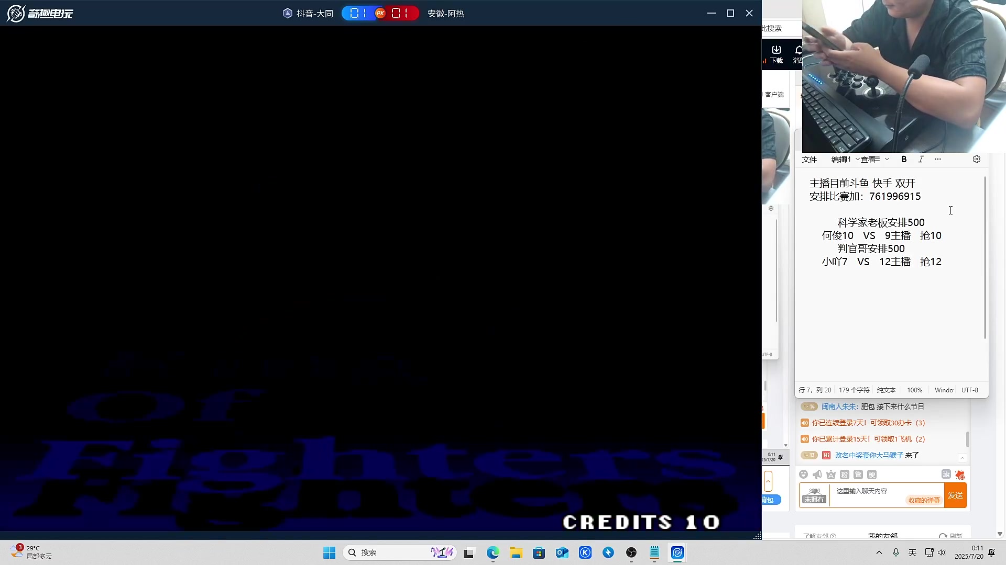Click the '管' admin icon in chat toolbar
1006x565 pixels.
858,474
